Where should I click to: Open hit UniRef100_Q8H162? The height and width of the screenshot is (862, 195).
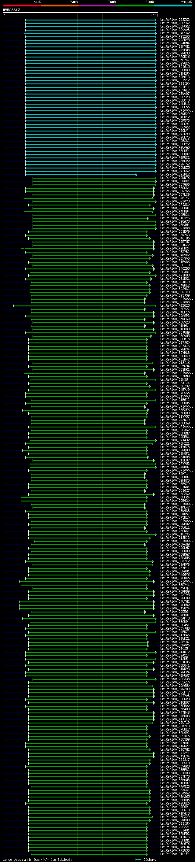175,23
